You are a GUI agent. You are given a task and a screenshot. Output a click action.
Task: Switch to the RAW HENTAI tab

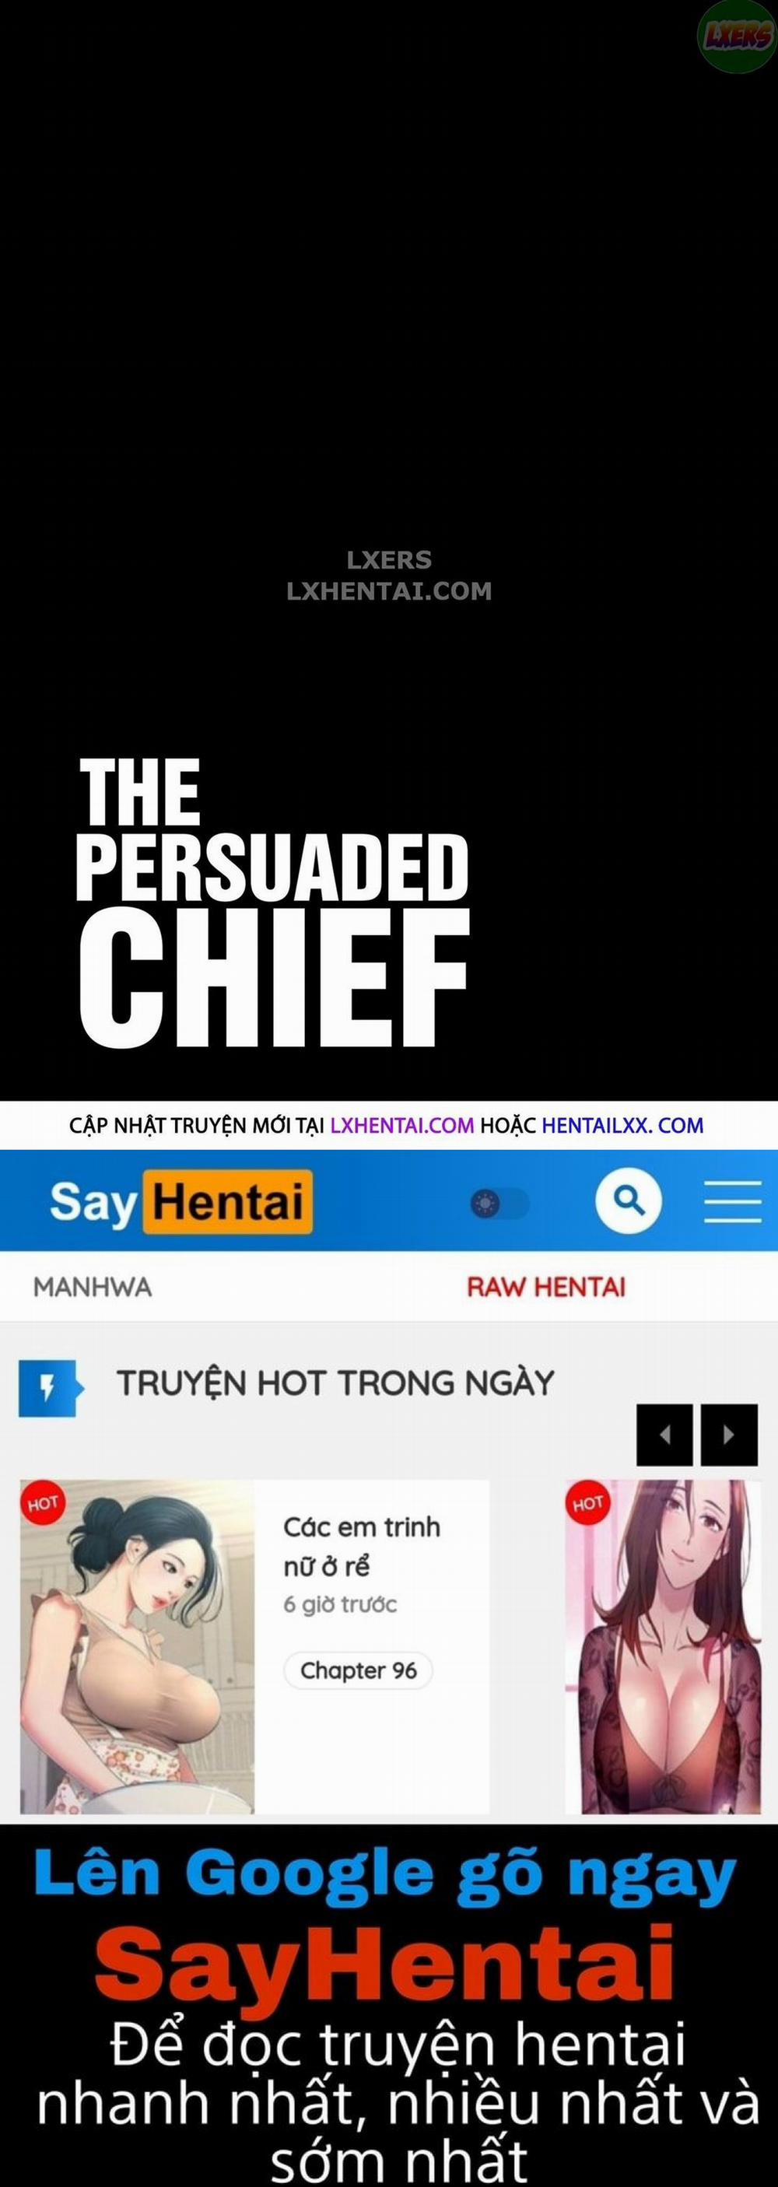(546, 1286)
